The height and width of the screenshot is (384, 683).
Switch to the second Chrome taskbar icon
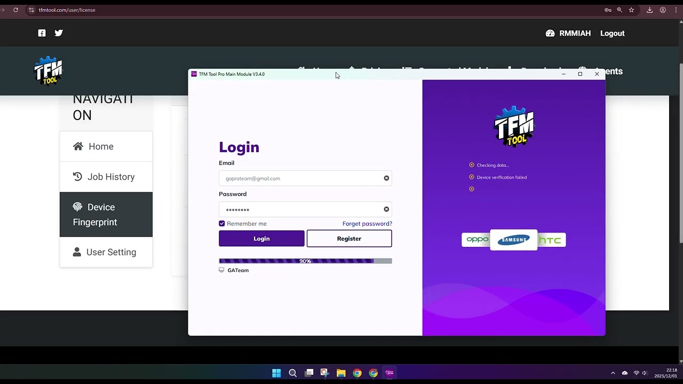click(x=374, y=373)
